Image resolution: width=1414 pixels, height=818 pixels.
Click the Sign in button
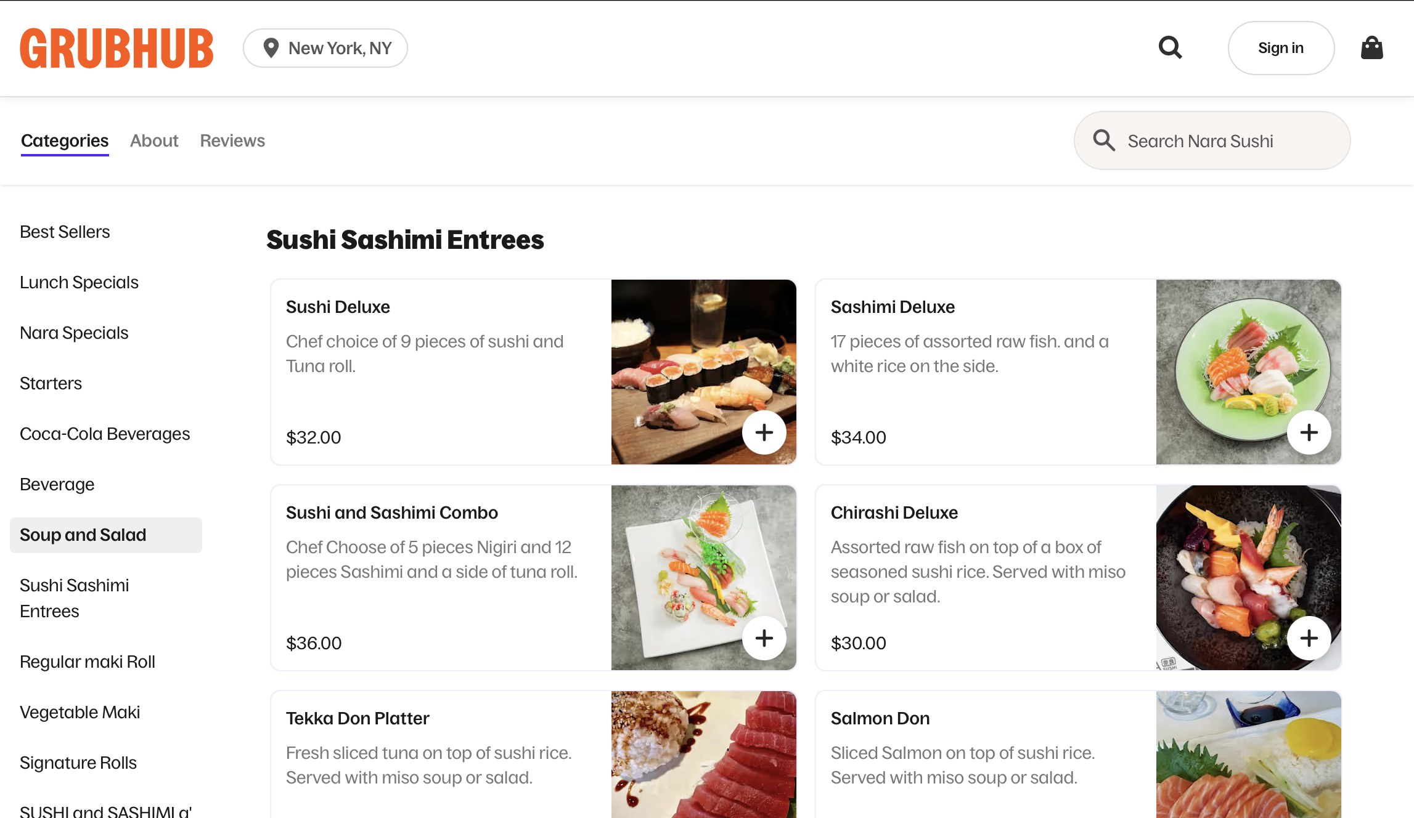1281,47
